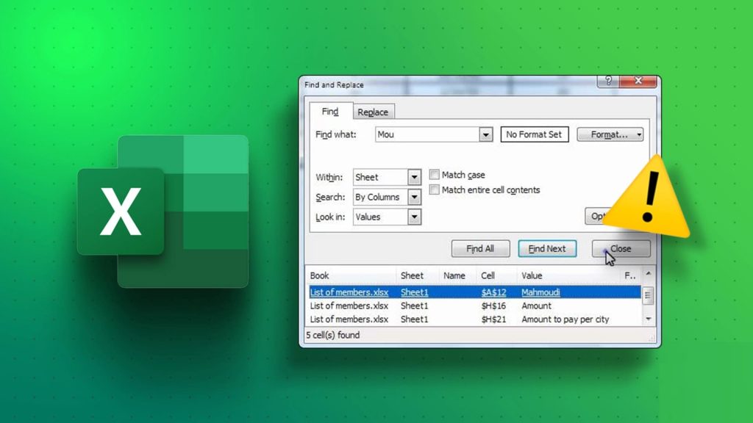The width and height of the screenshot is (753, 423).
Task: Open the Find what history dropdown arrow
Action: tap(485, 134)
